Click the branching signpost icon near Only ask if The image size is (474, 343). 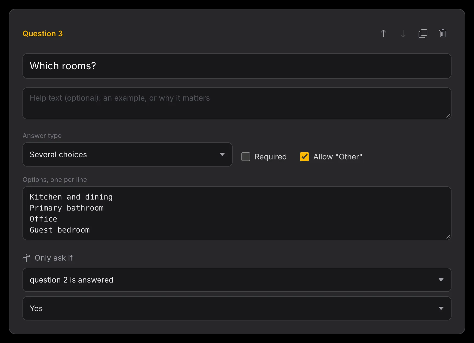coord(26,258)
